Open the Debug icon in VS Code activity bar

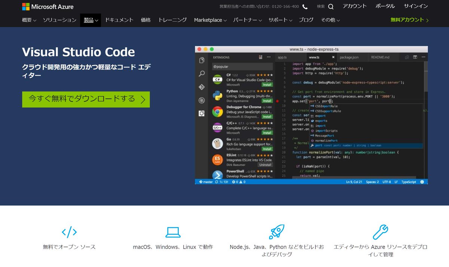202,100
